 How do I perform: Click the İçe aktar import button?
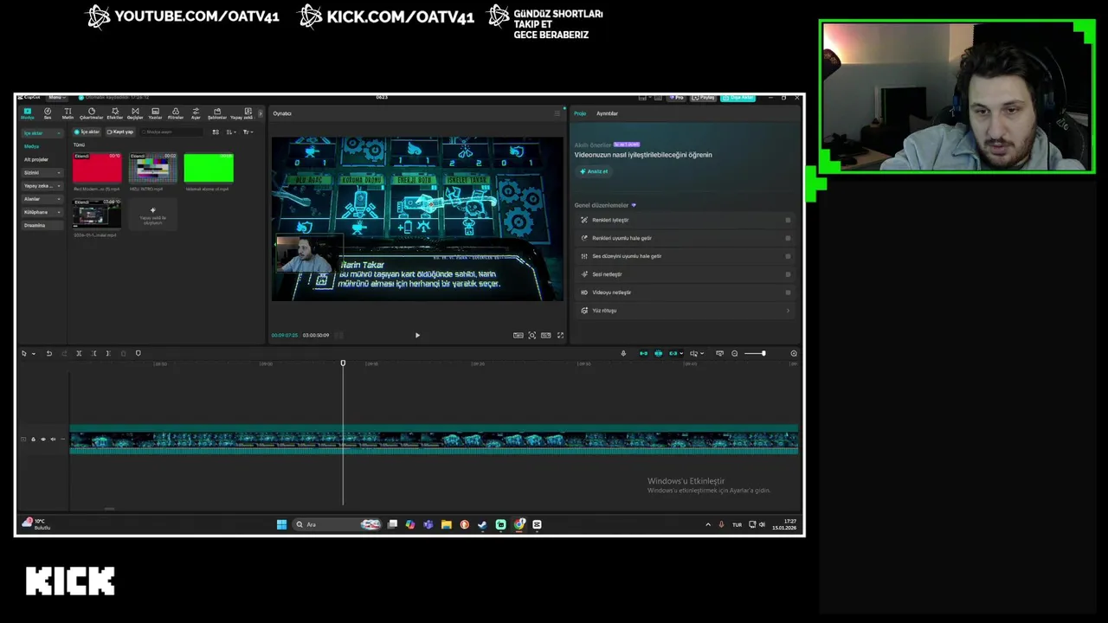(87, 132)
